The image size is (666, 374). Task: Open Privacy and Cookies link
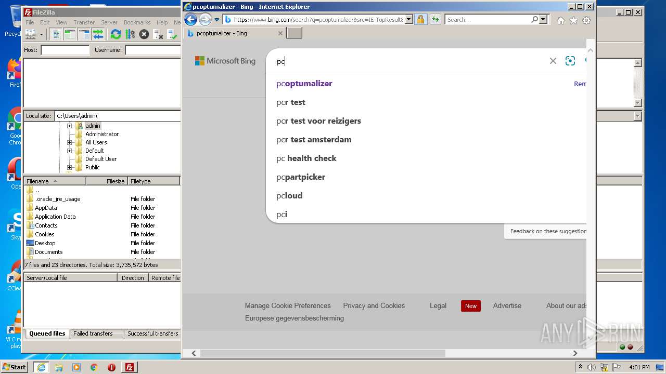(374, 305)
